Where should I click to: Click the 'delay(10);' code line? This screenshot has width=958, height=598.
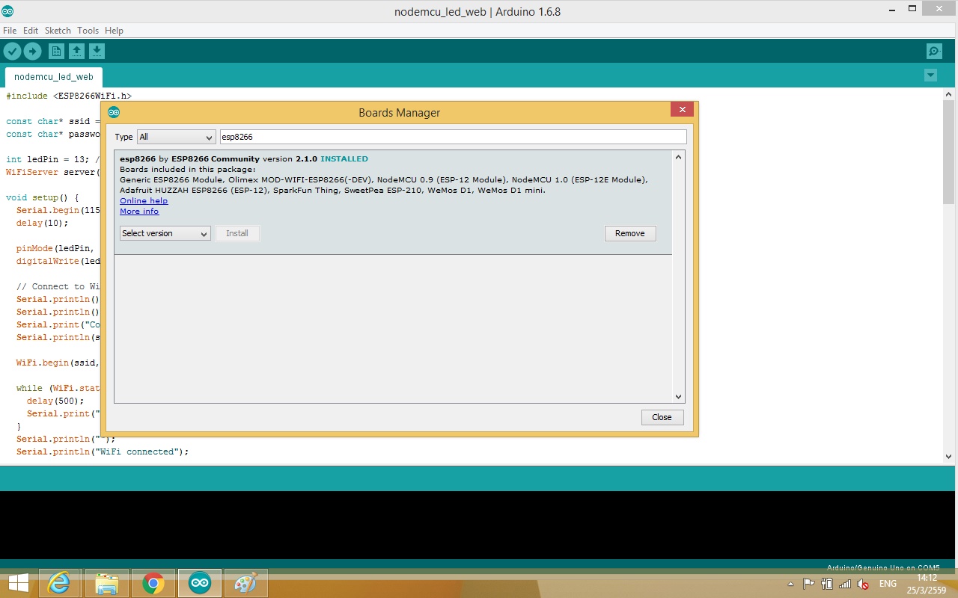[43, 223]
